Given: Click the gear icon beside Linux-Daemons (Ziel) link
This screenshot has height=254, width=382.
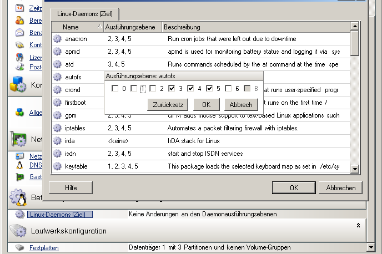Looking at the screenshot, I should pyautogui.click(x=20, y=214).
